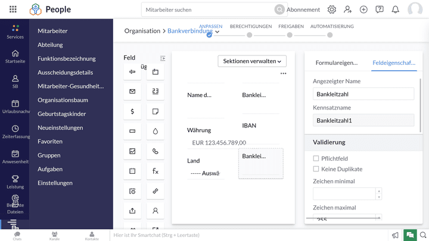The height and width of the screenshot is (241, 429).
Task: Add the note field from palette
Action: (x=156, y=111)
